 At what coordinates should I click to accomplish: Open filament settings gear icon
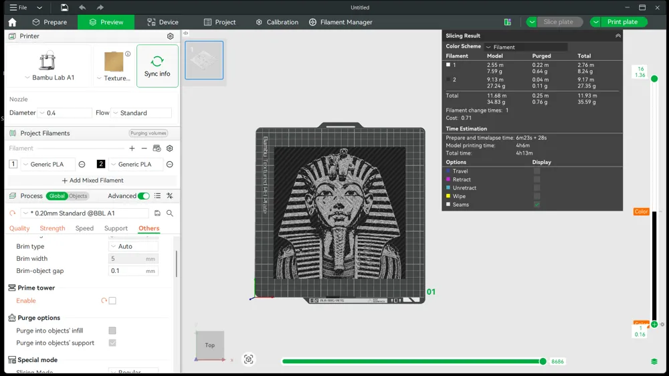[170, 148]
